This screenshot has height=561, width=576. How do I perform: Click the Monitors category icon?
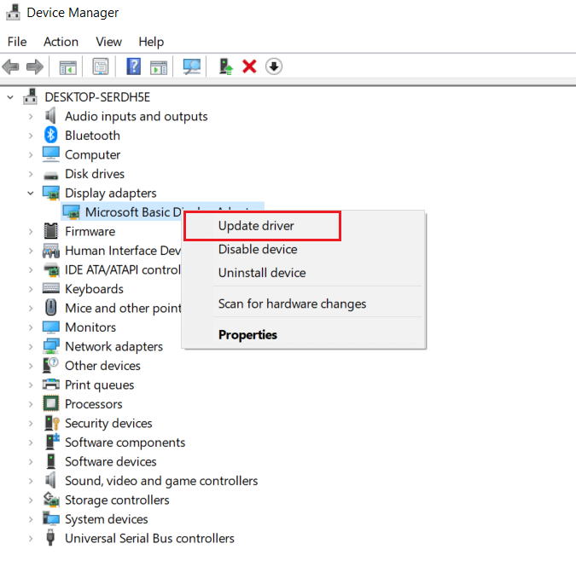point(50,327)
